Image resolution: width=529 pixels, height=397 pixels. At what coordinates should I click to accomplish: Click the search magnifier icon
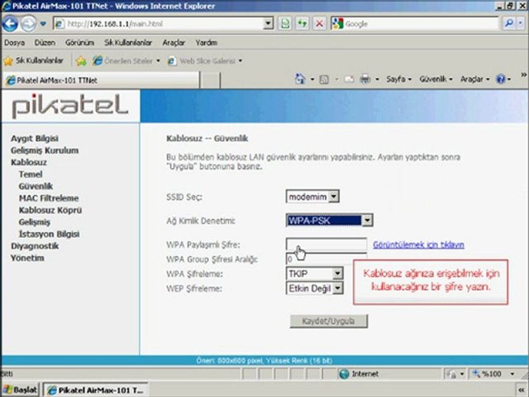(x=509, y=23)
